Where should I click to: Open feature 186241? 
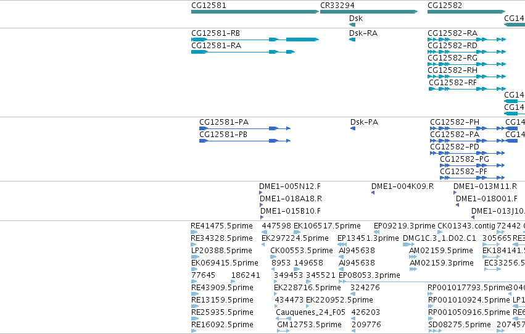point(233,282)
